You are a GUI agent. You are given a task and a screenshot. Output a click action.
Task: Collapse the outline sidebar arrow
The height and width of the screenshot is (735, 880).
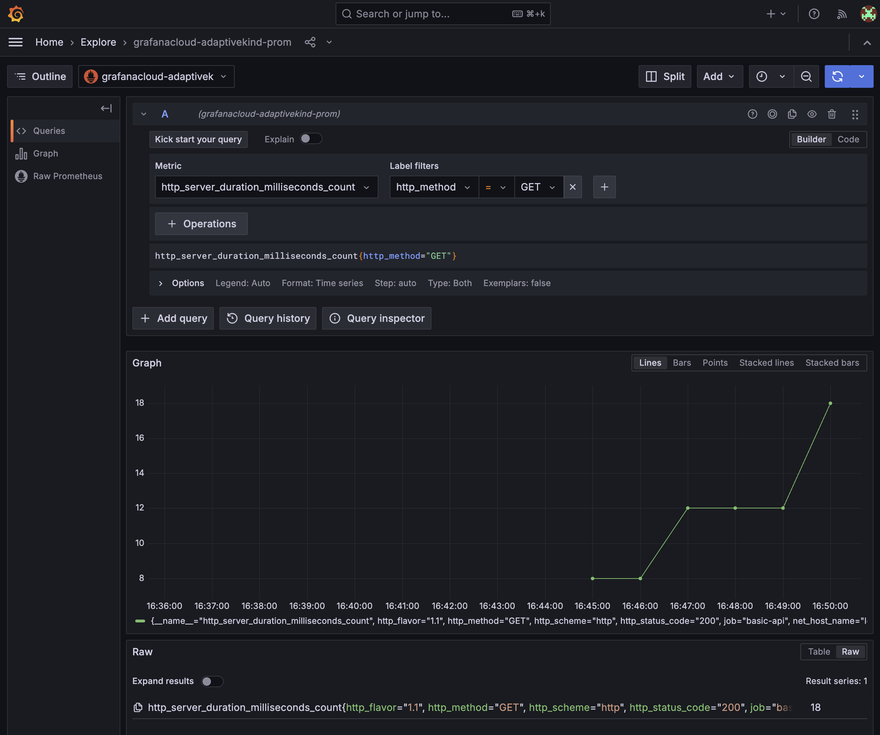[x=106, y=109]
